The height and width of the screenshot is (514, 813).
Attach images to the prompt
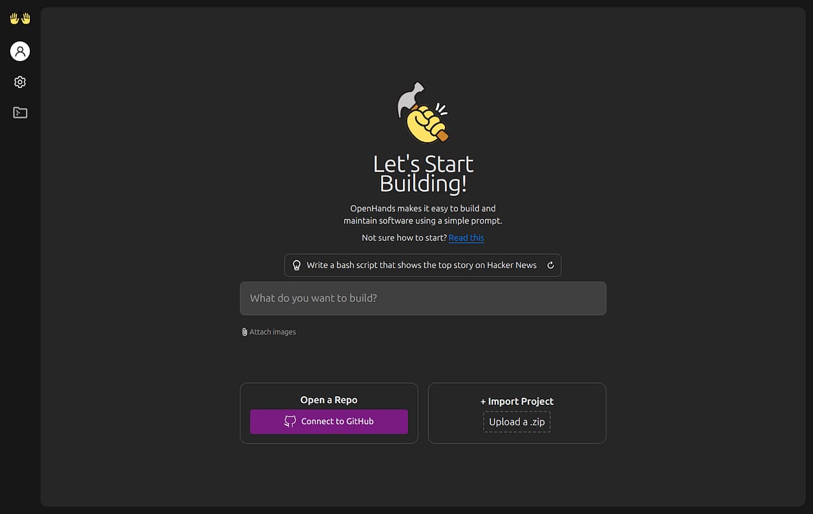(269, 332)
